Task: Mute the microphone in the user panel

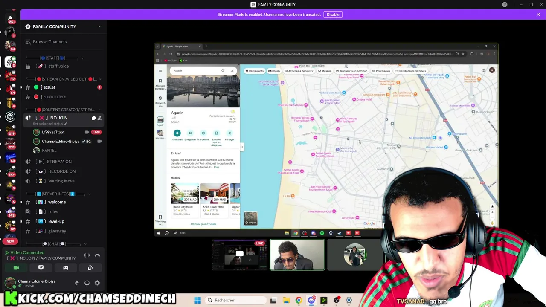Action: tap(77, 283)
